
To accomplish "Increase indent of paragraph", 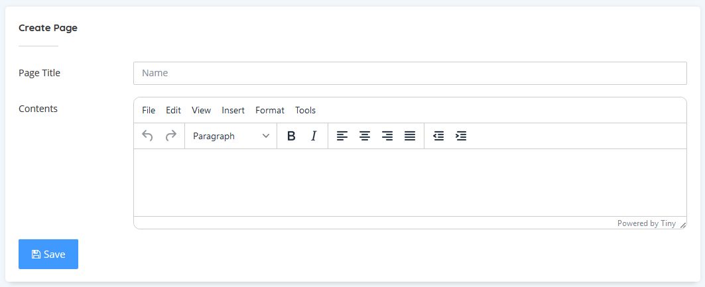I will click(461, 136).
